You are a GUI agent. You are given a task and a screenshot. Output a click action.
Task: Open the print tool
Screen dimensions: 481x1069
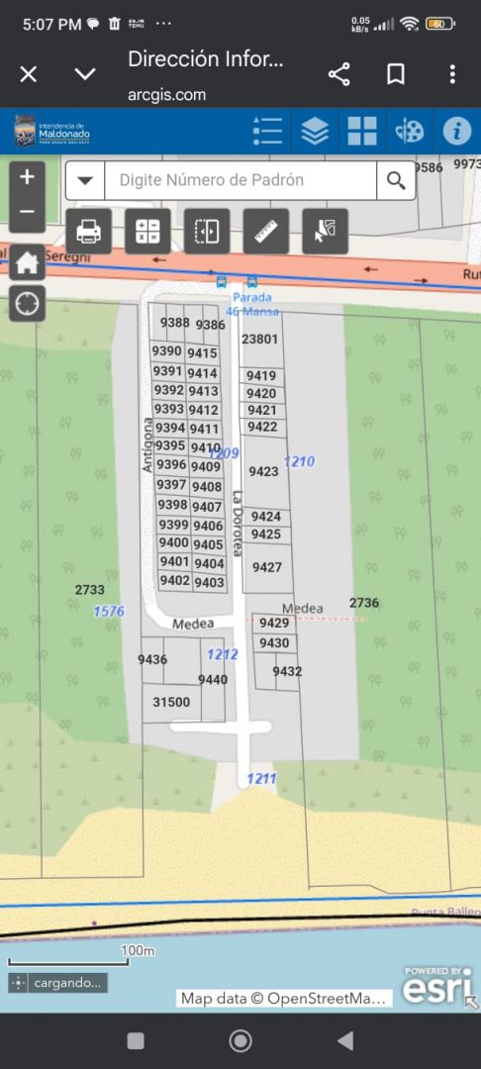(88, 231)
